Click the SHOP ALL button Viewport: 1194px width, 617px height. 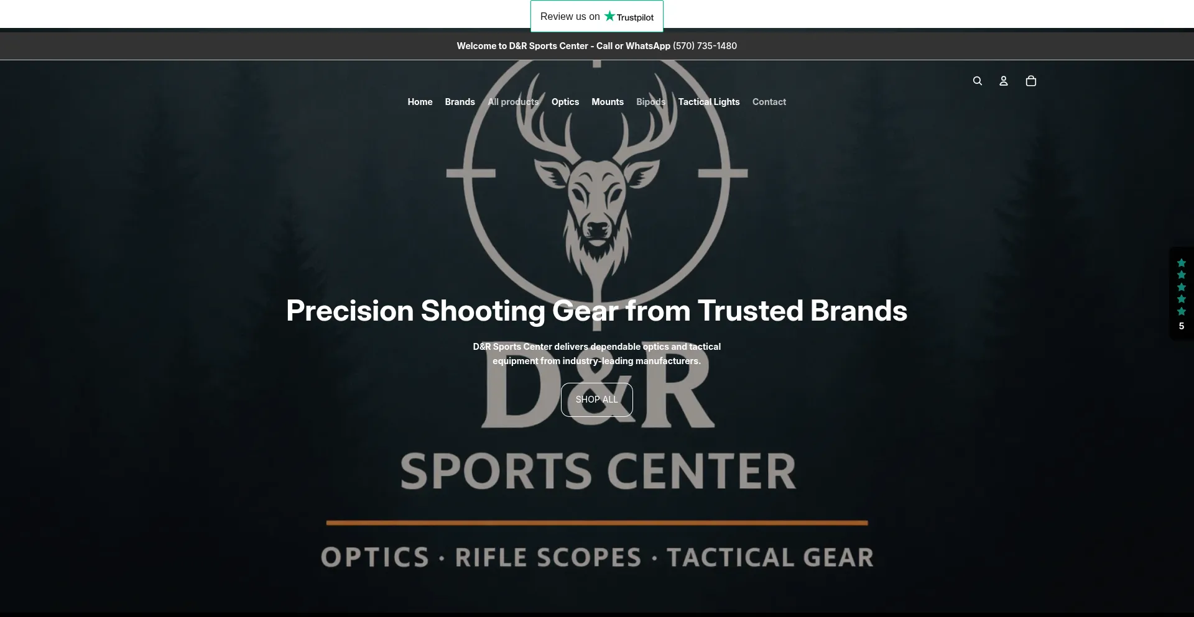point(596,400)
